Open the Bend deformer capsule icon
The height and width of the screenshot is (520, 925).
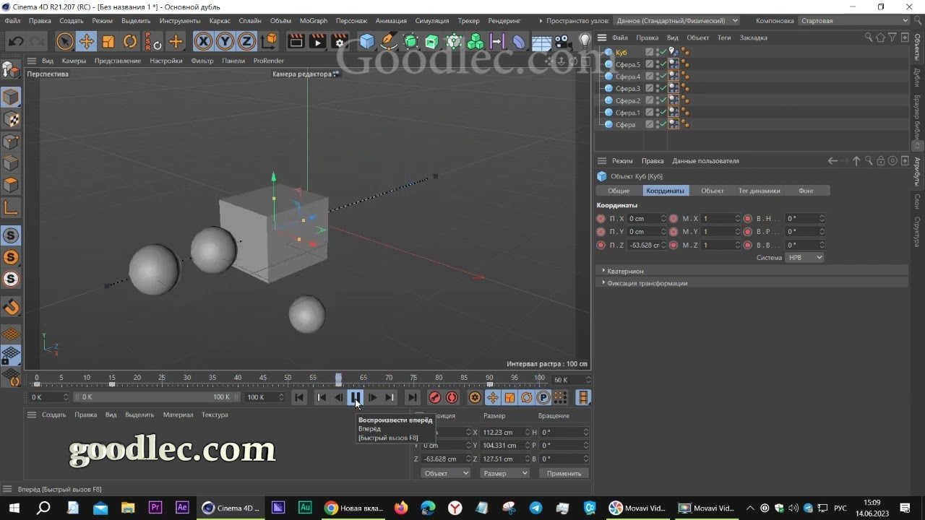point(519,41)
